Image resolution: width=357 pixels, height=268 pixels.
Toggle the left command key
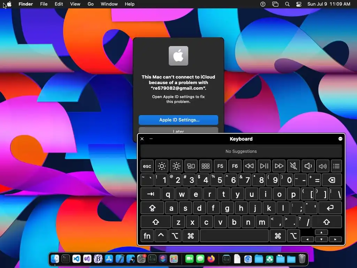(191, 236)
